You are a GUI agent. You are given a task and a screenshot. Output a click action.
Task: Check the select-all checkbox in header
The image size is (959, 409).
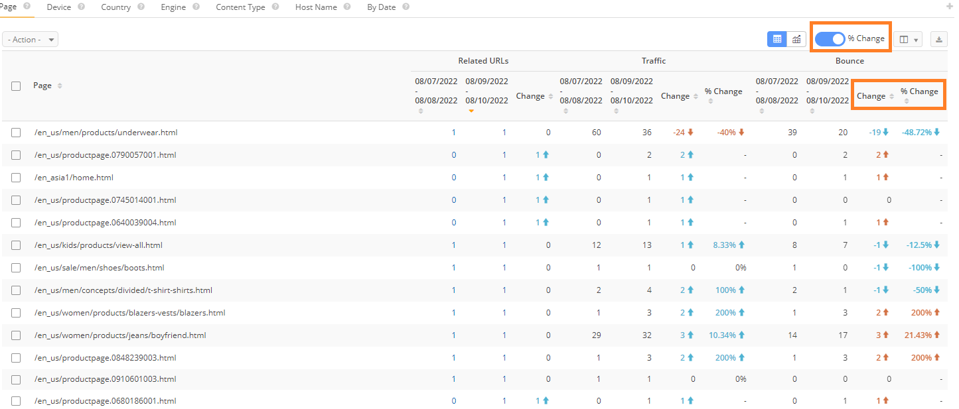coord(16,86)
